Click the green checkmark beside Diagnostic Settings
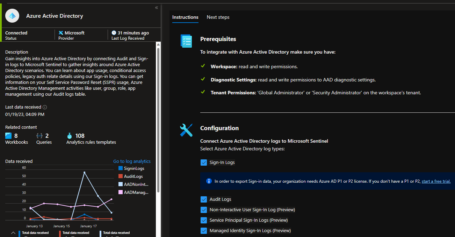 [203, 79]
